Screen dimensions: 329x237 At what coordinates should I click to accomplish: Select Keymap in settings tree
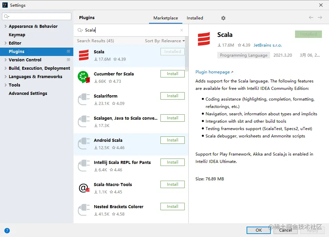(17, 35)
